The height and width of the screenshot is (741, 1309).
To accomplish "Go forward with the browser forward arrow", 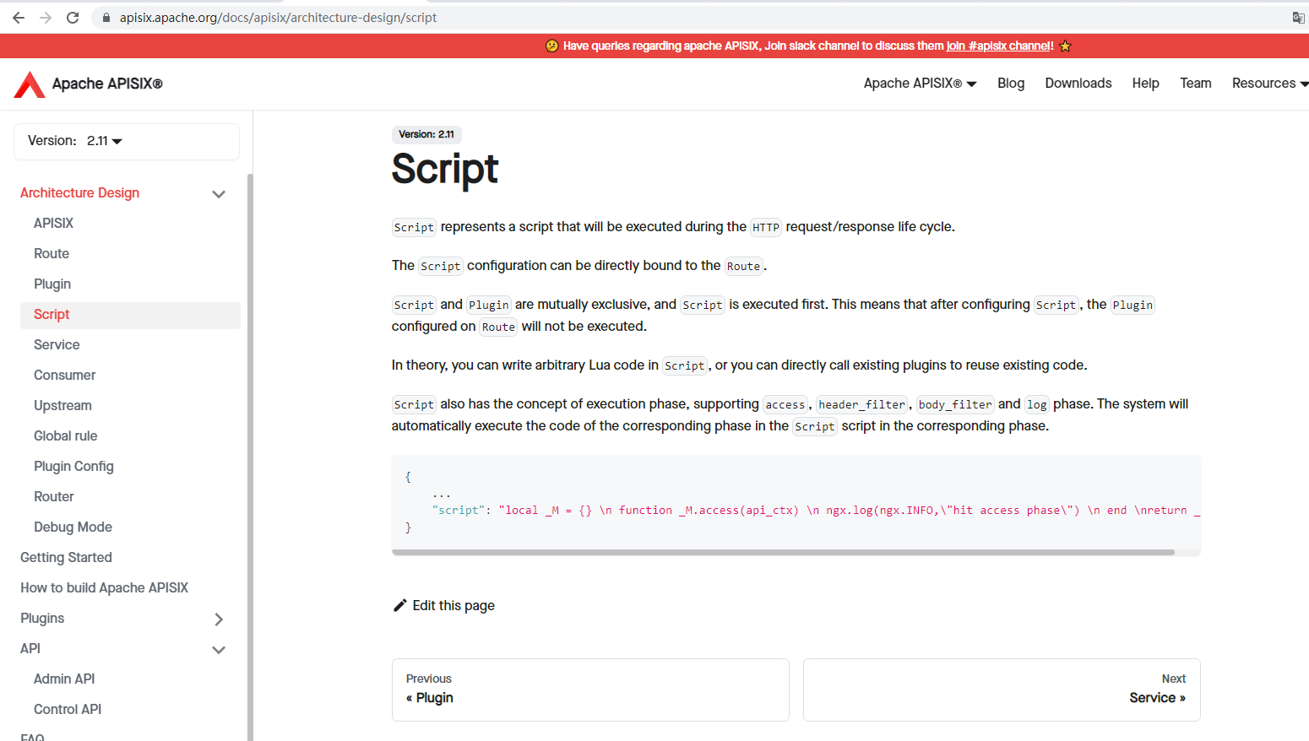I will pyautogui.click(x=46, y=17).
